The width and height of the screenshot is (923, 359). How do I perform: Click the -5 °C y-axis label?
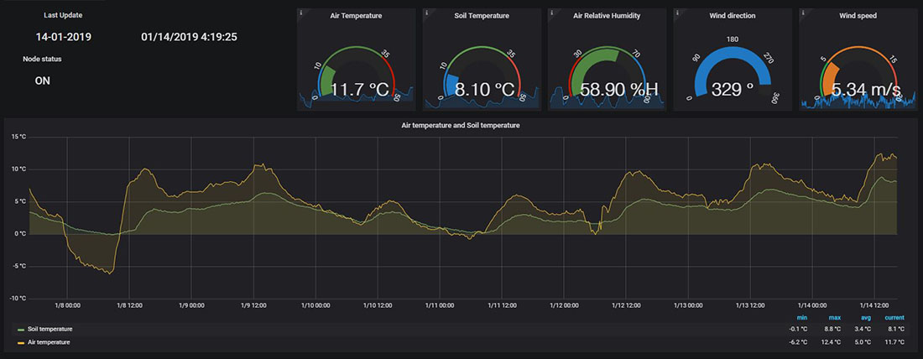[x=18, y=266]
